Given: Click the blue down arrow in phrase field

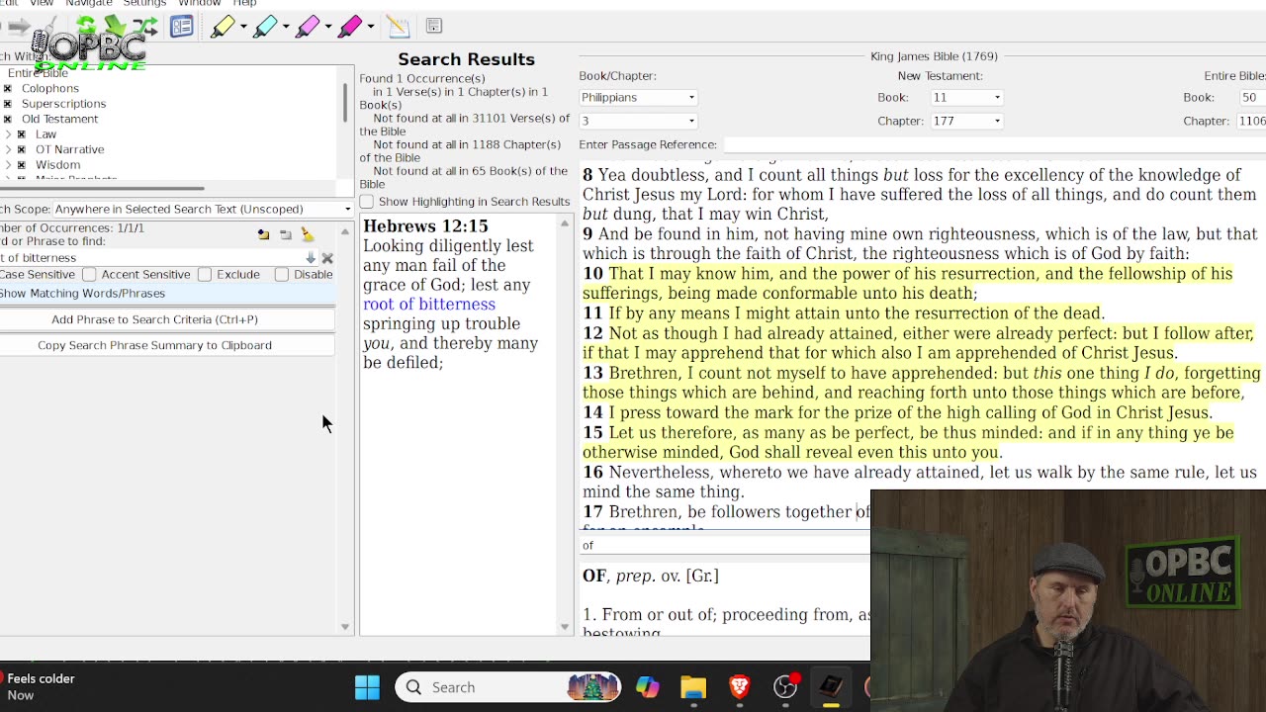Looking at the screenshot, I should pyautogui.click(x=311, y=258).
